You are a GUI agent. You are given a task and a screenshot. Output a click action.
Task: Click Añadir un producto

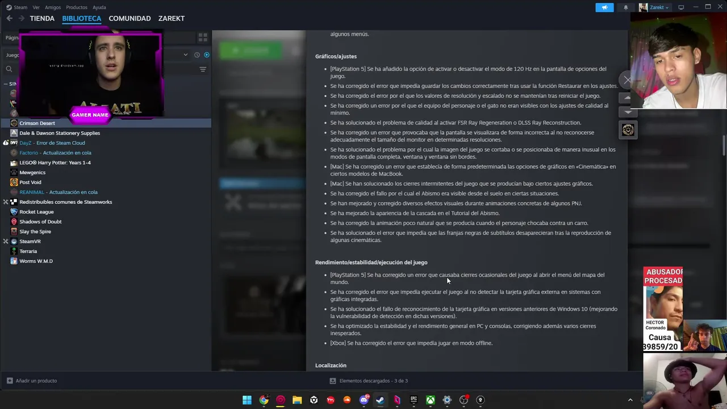(32, 381)
